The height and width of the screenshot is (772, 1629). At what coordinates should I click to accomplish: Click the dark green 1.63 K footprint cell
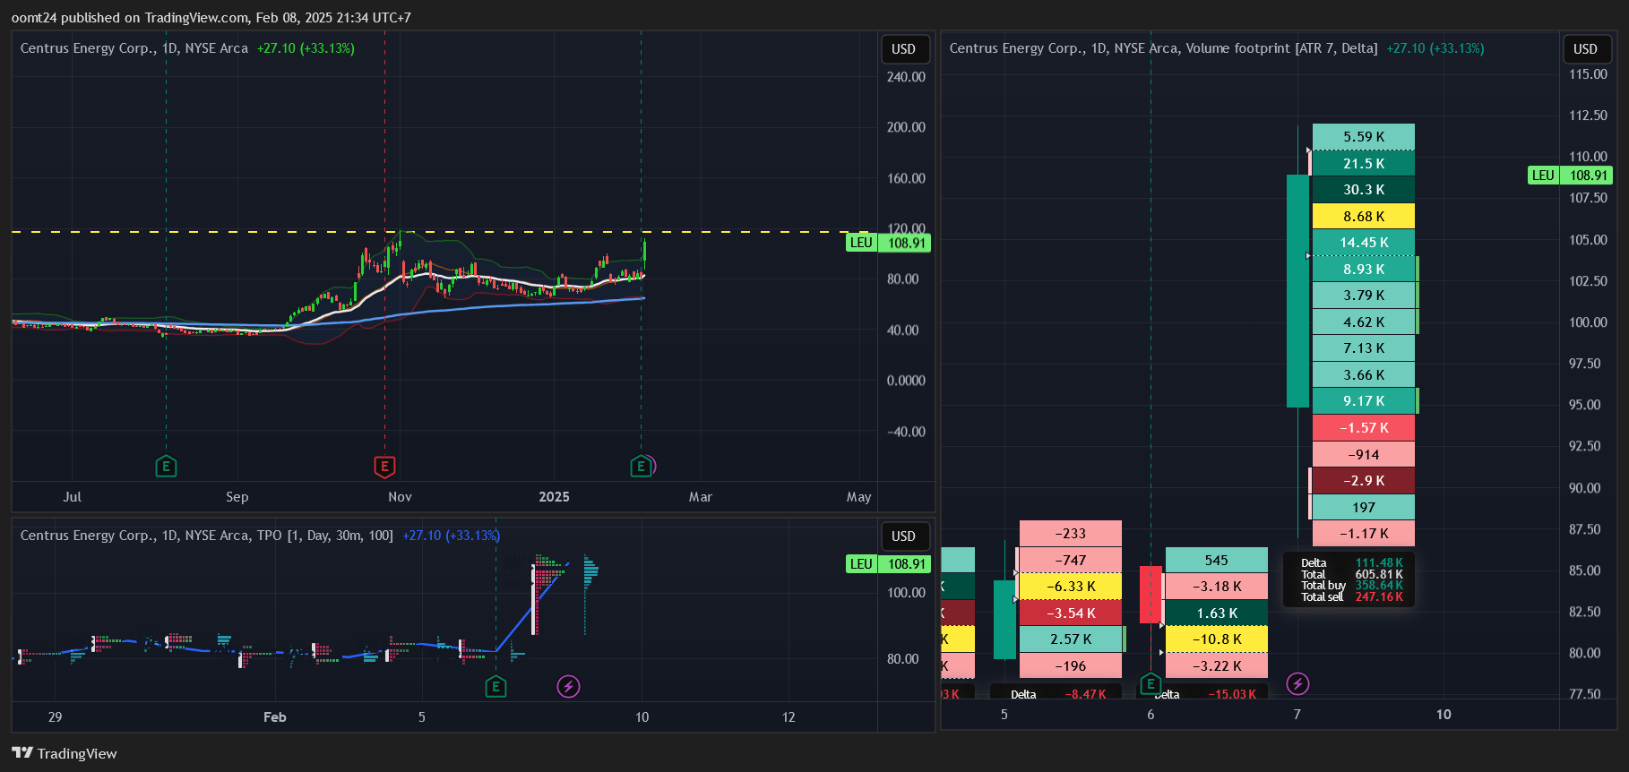click(1217, 613)
